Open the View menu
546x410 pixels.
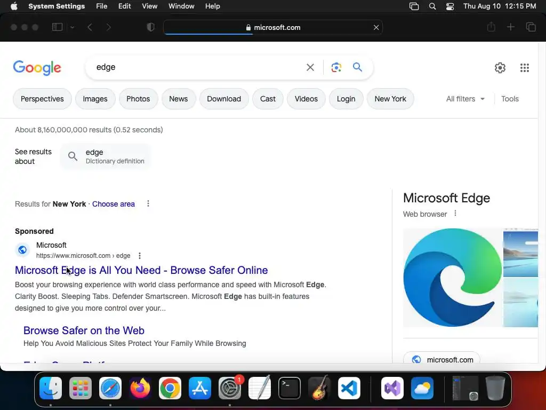(150, 6)
